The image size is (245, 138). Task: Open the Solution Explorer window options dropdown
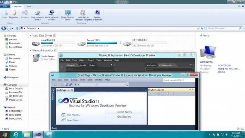(190, 90)
